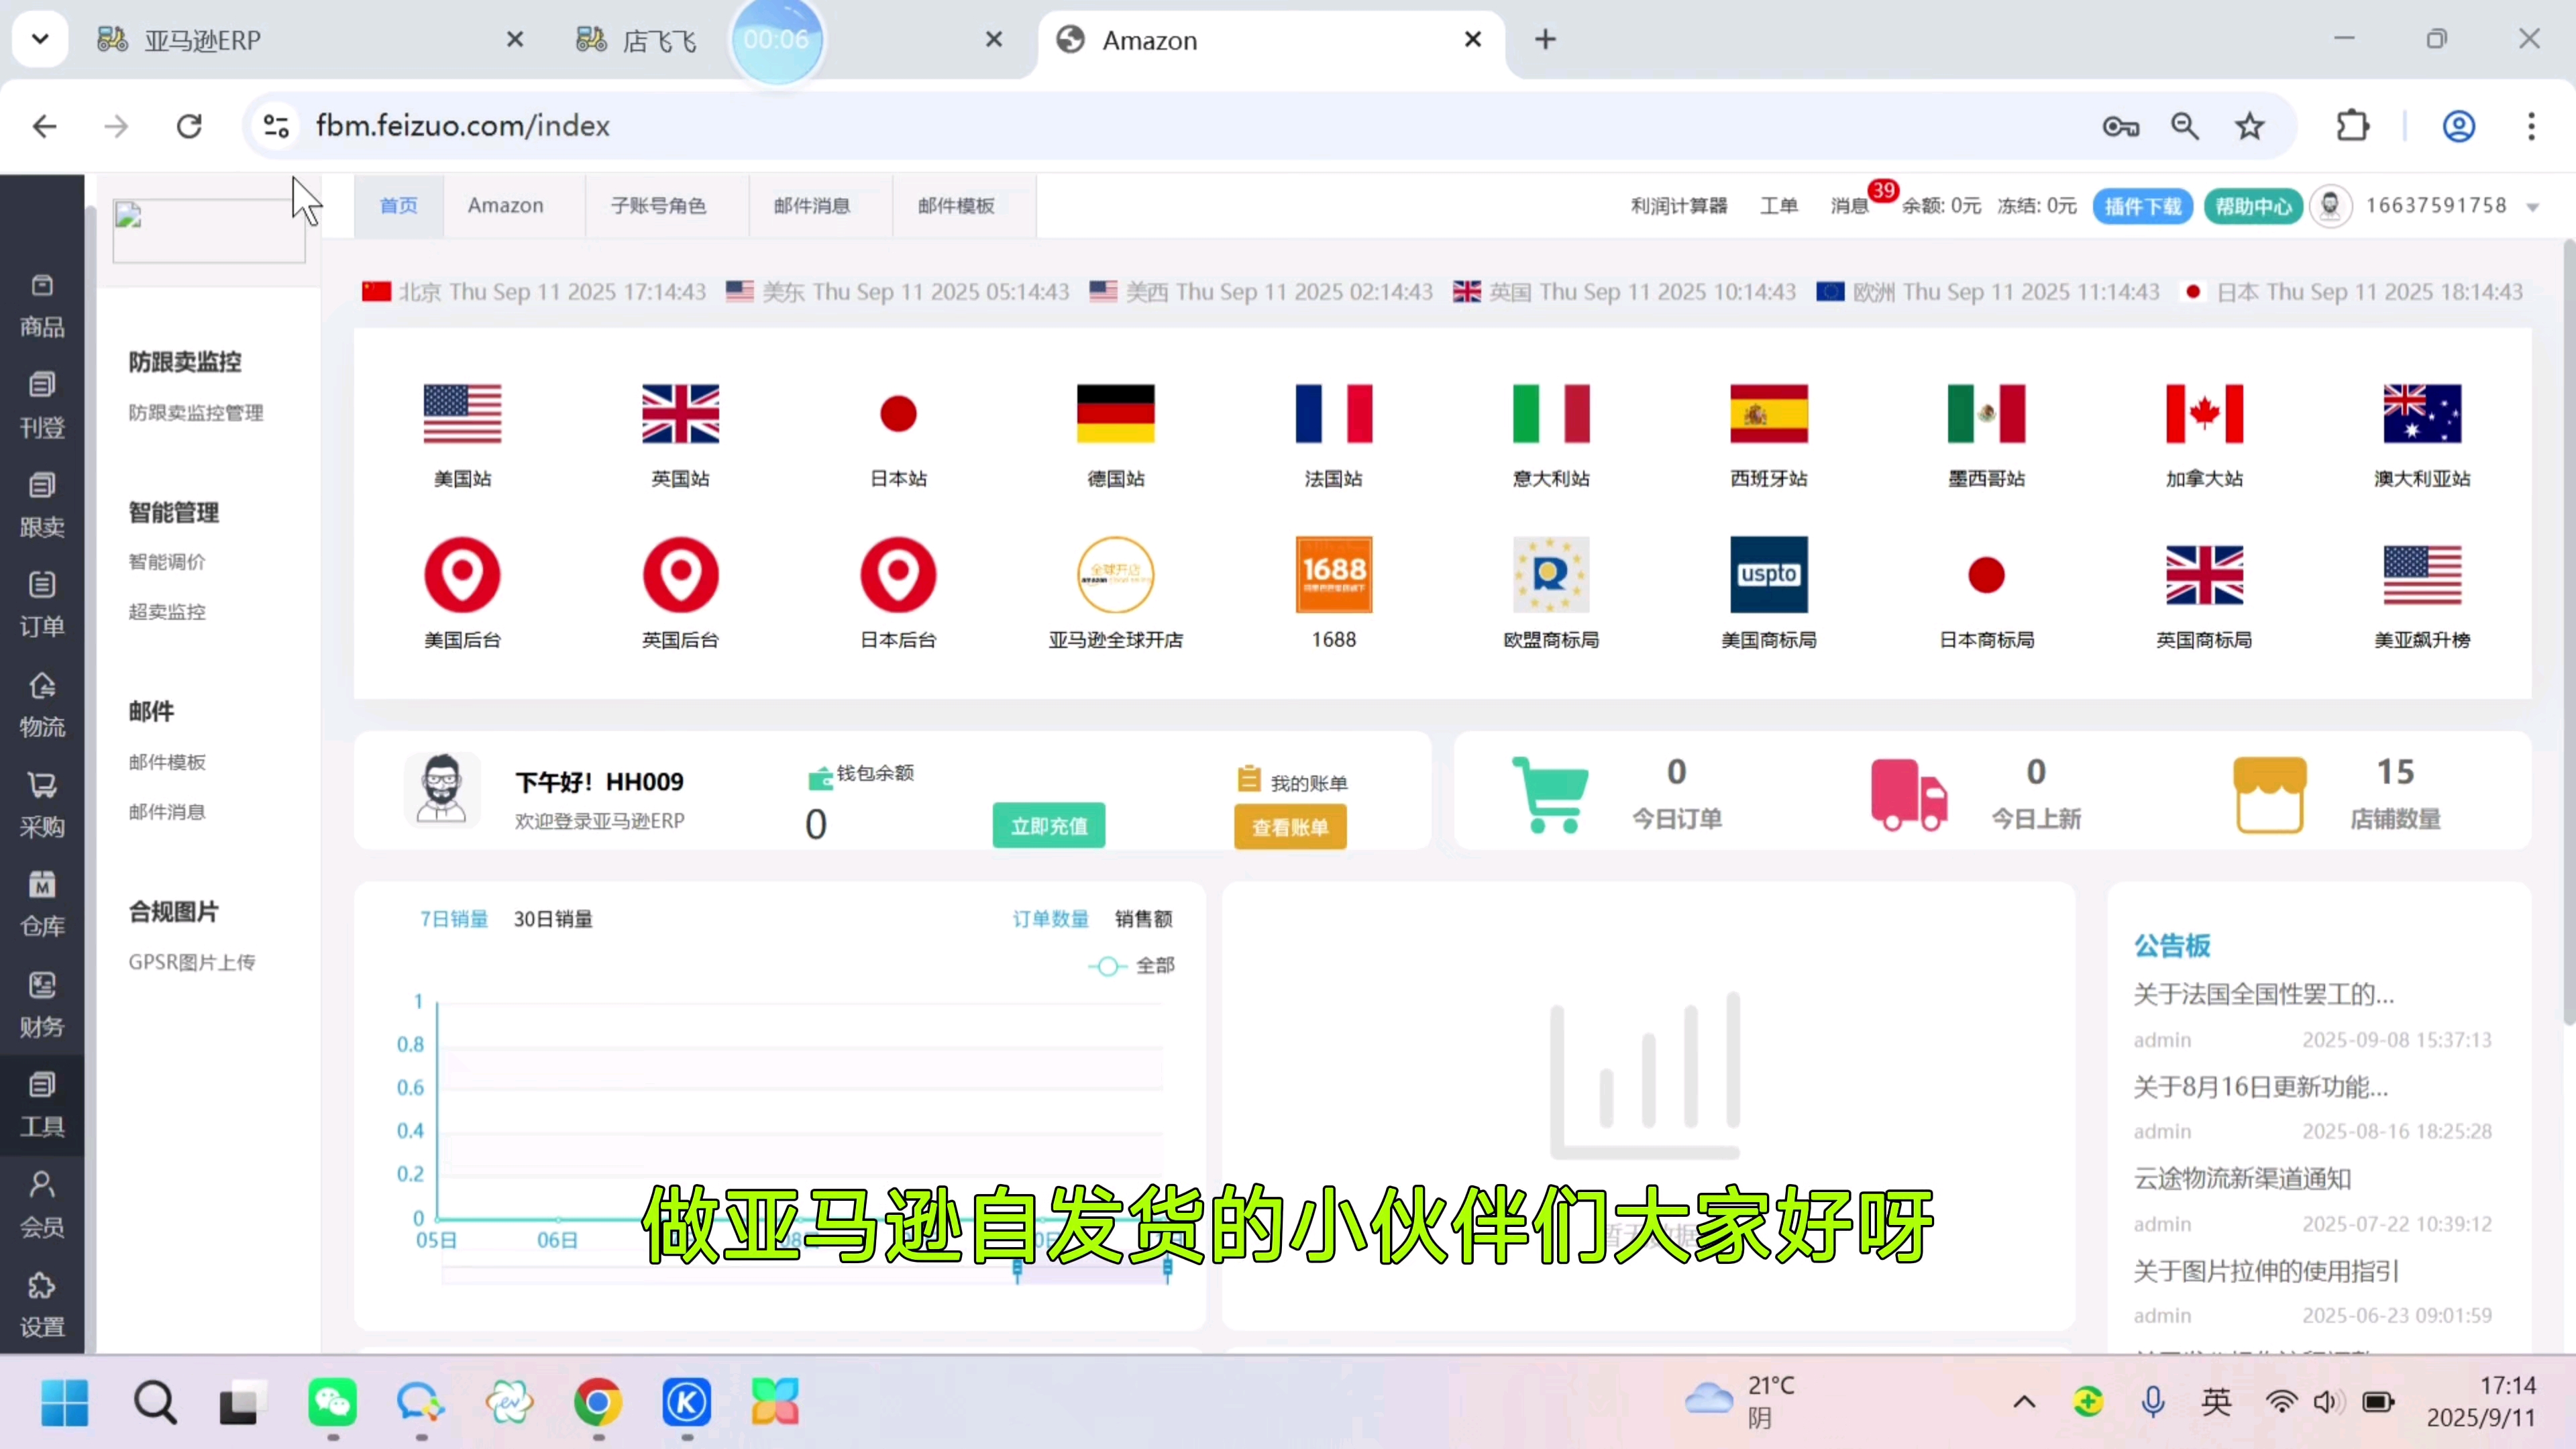Open the 关于法国全国性罢工的... announcement
The height and width of the screenshot is (1449, 2576).
(x=2264, y=994)
